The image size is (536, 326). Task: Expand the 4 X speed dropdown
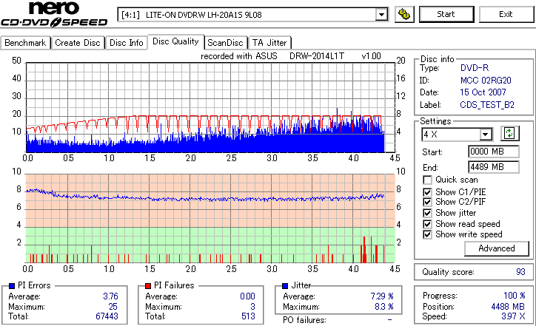(x=485, y=135)
